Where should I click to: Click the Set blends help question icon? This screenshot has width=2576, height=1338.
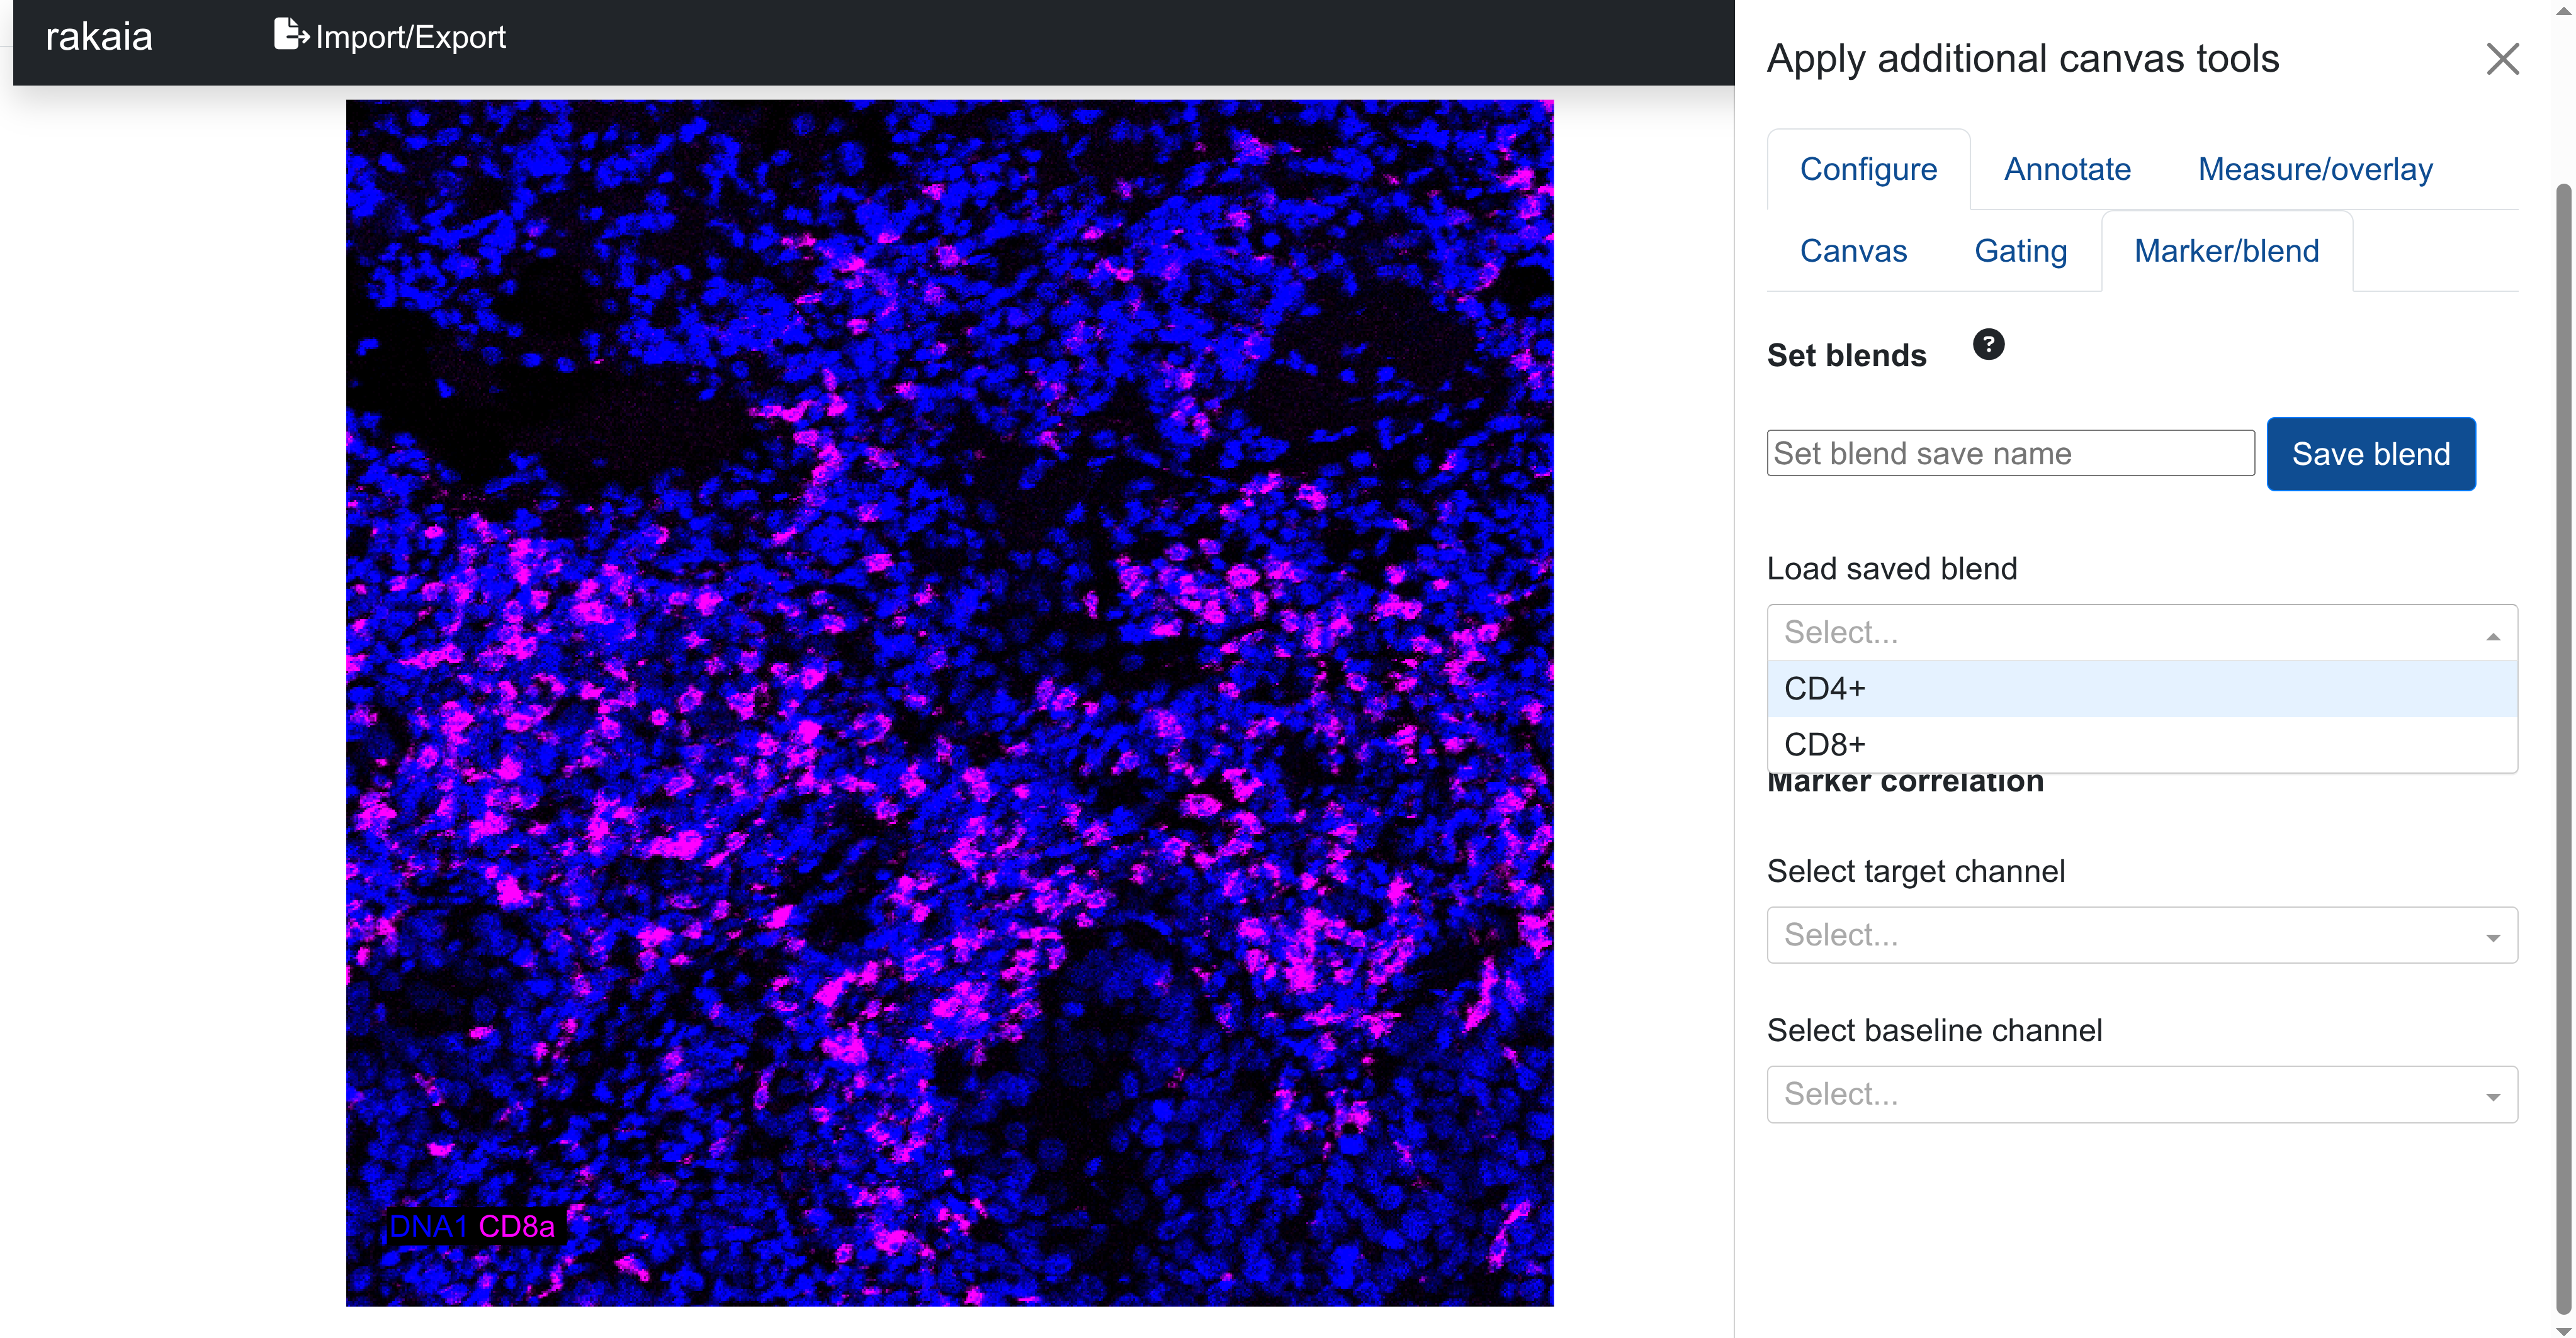point(1988,345)
